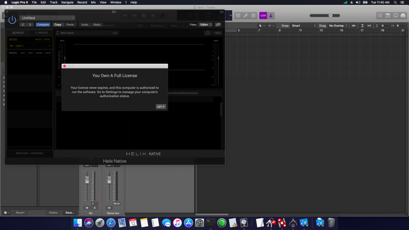Toggle the plug-in power bypass button

(12, 20)
